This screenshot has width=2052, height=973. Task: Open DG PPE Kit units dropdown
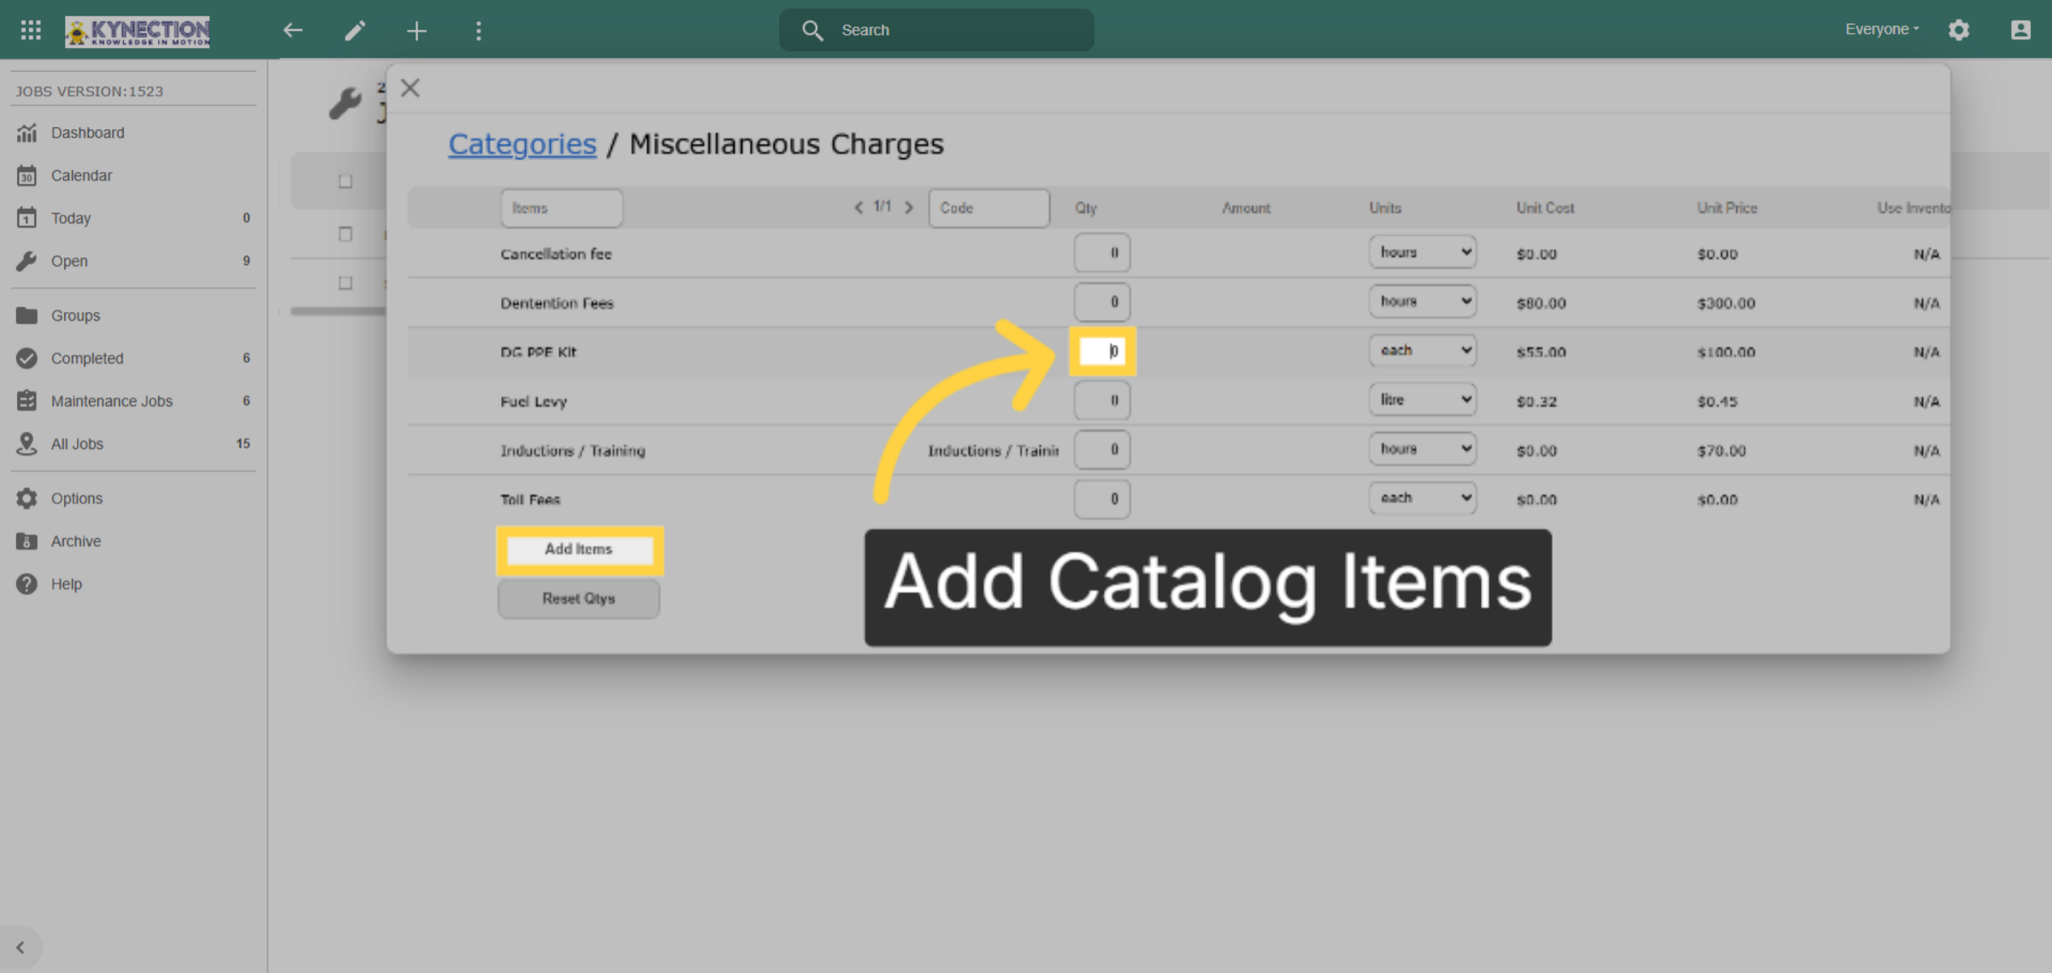point(1423,351)
